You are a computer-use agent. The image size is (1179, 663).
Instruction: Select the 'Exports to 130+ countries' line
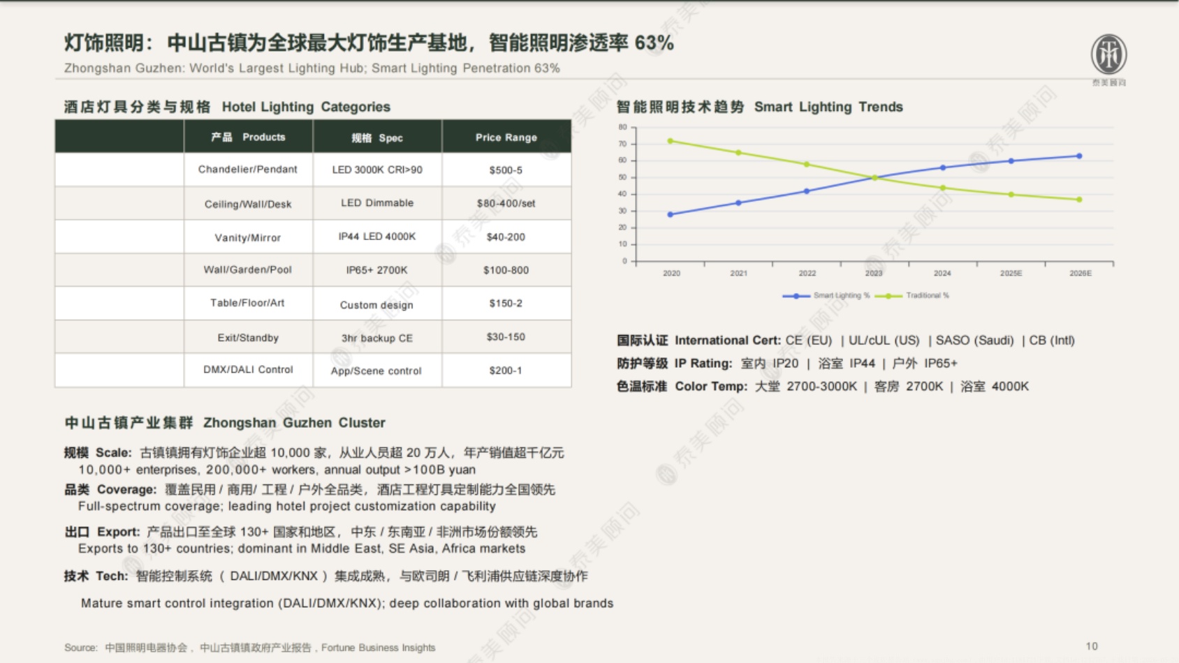[x=302, y=549]
